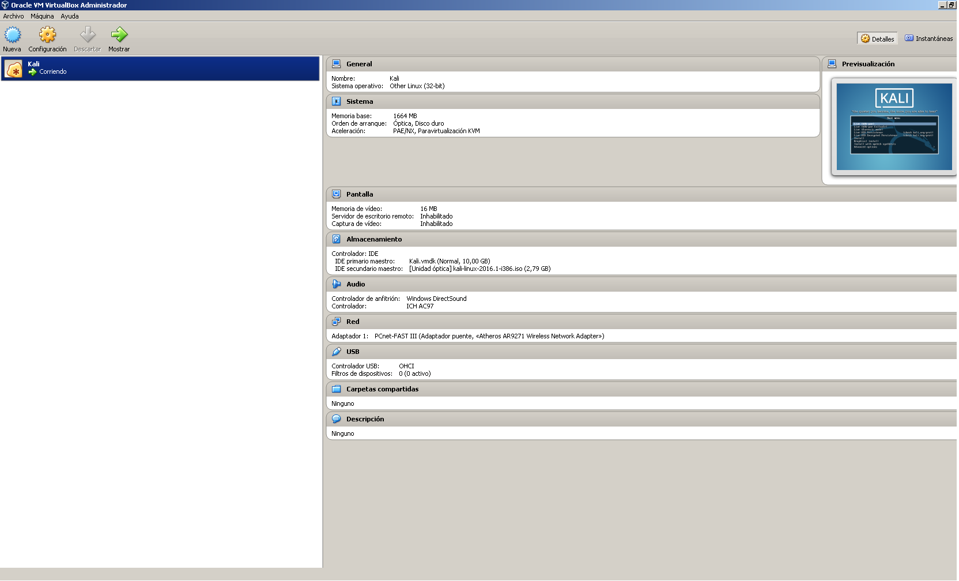Switch to the Detalles view
The width and height of the screenshot is (959, 581).
[x=877, y=39]
